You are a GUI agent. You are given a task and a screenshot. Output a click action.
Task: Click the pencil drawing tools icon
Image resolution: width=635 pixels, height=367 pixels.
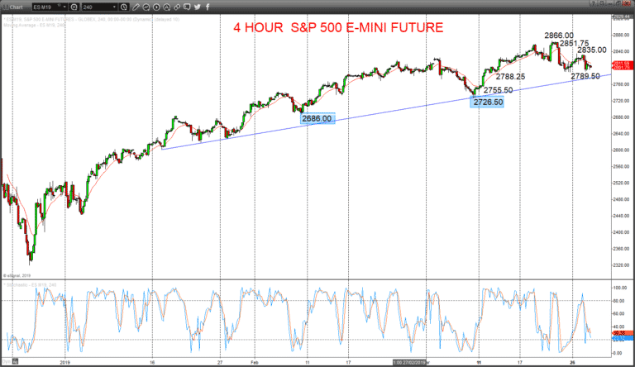pyautogui.click(x=136, y=7)
